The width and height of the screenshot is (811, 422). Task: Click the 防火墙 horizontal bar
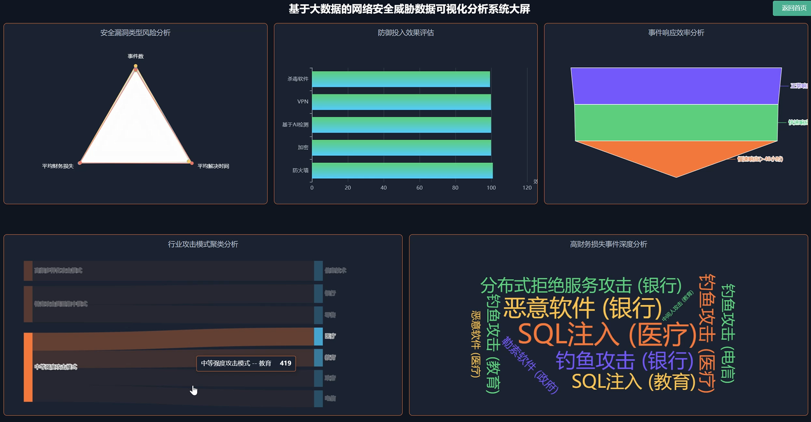pos(402,170)
